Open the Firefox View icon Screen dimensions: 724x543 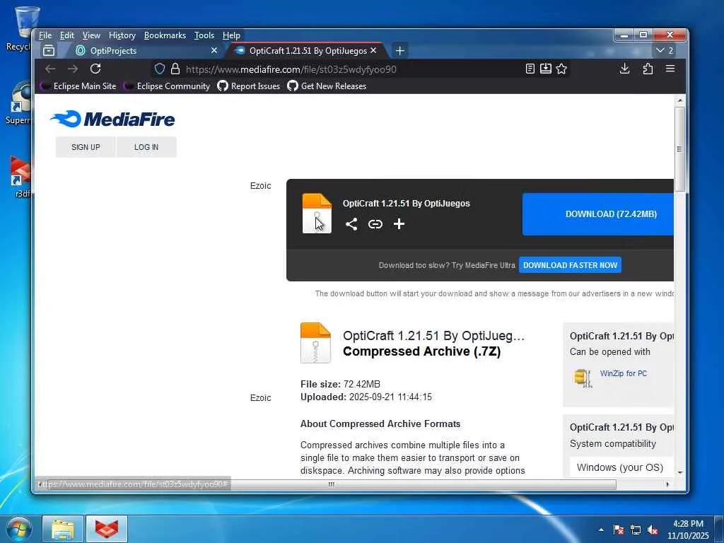coord(49,50)
